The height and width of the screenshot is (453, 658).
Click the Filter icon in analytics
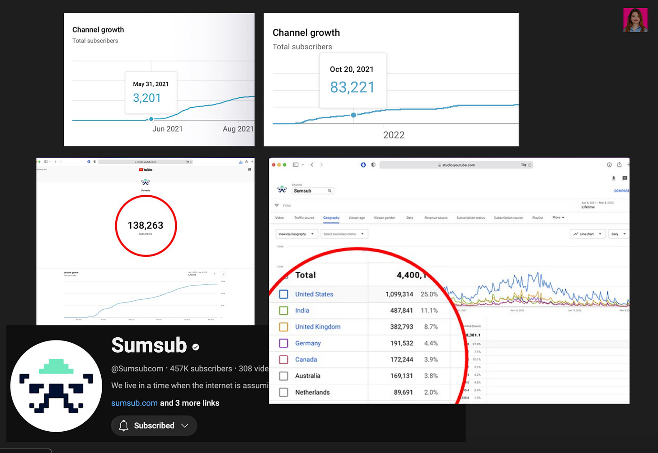coord(277,205)
